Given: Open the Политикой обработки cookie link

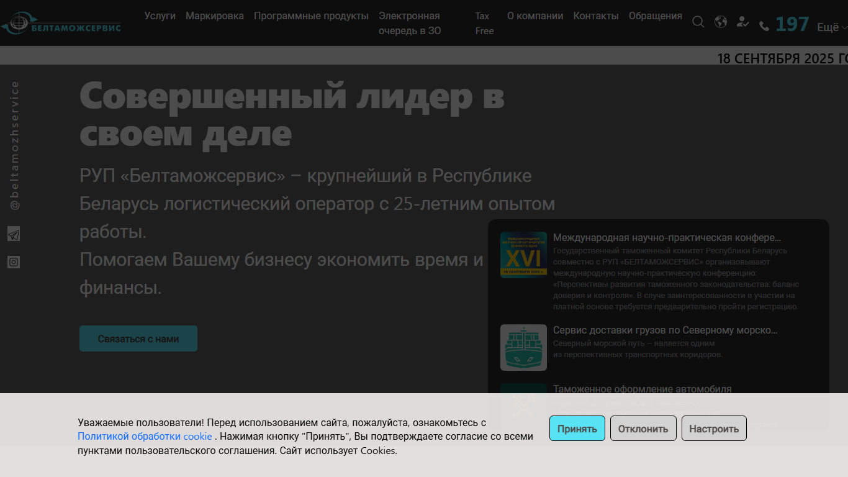Looking at the screenshot, I should (x=145, y=436).
